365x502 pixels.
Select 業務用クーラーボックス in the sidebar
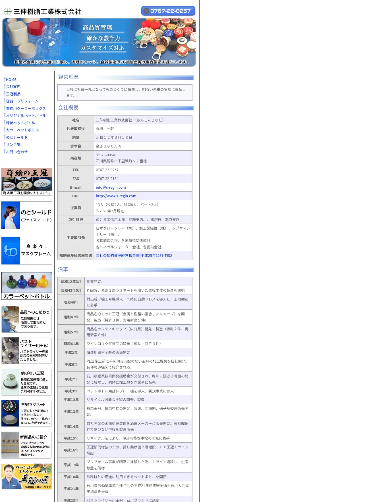coord(26,108)
